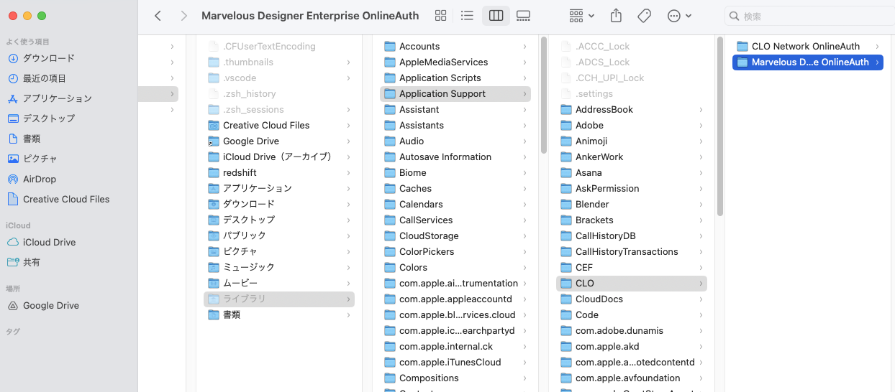Switch to gallery view
The image size is (895, 392).
pos(524,16)
